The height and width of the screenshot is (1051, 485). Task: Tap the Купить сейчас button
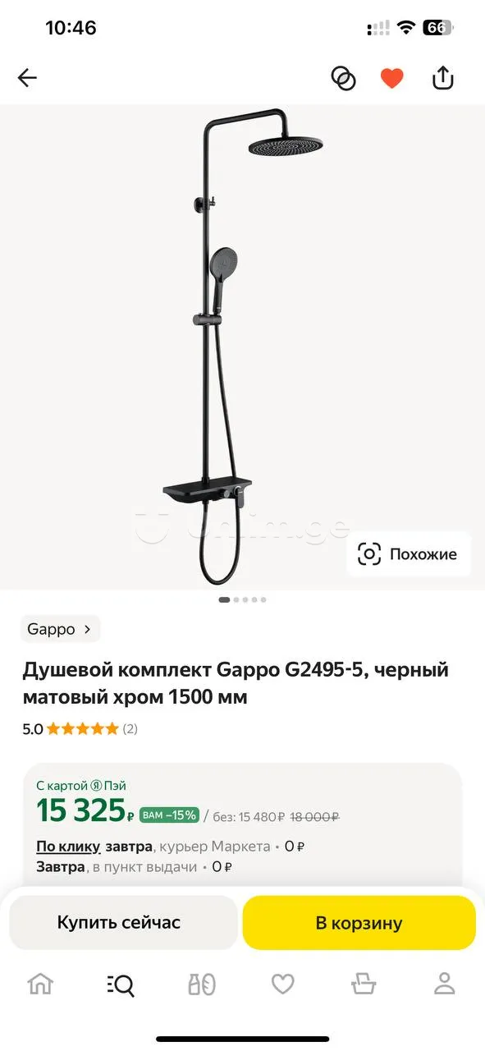coord(119,922)
